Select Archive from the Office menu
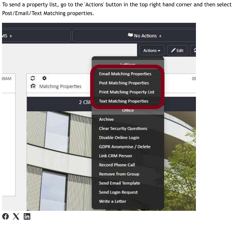 106,119
